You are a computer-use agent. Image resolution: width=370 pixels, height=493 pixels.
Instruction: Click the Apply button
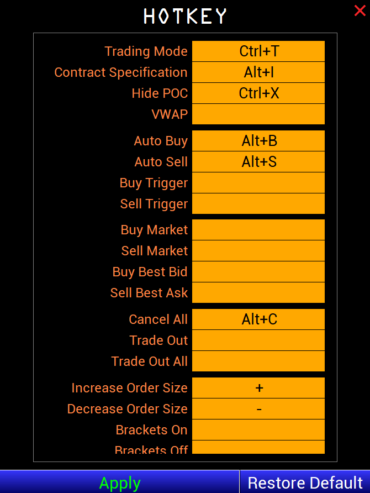(x=119, y=482)
